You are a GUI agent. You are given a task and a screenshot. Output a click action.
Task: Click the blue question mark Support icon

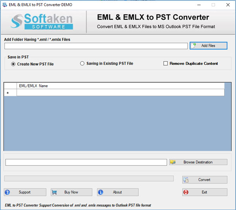click(7, 192)
